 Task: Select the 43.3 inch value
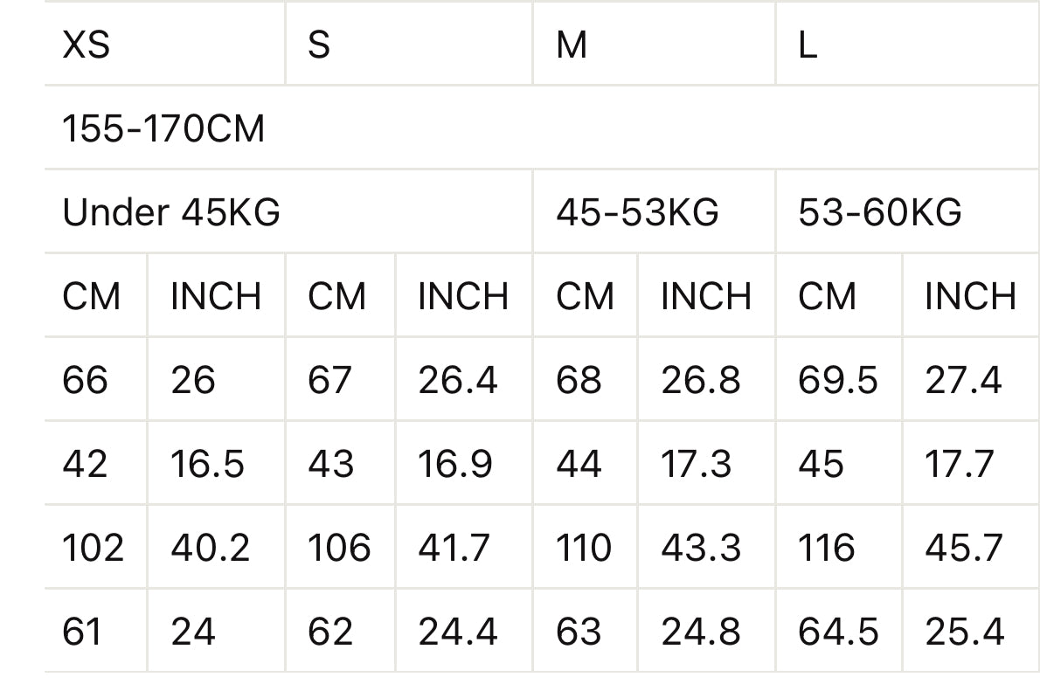tap(701, 548)
